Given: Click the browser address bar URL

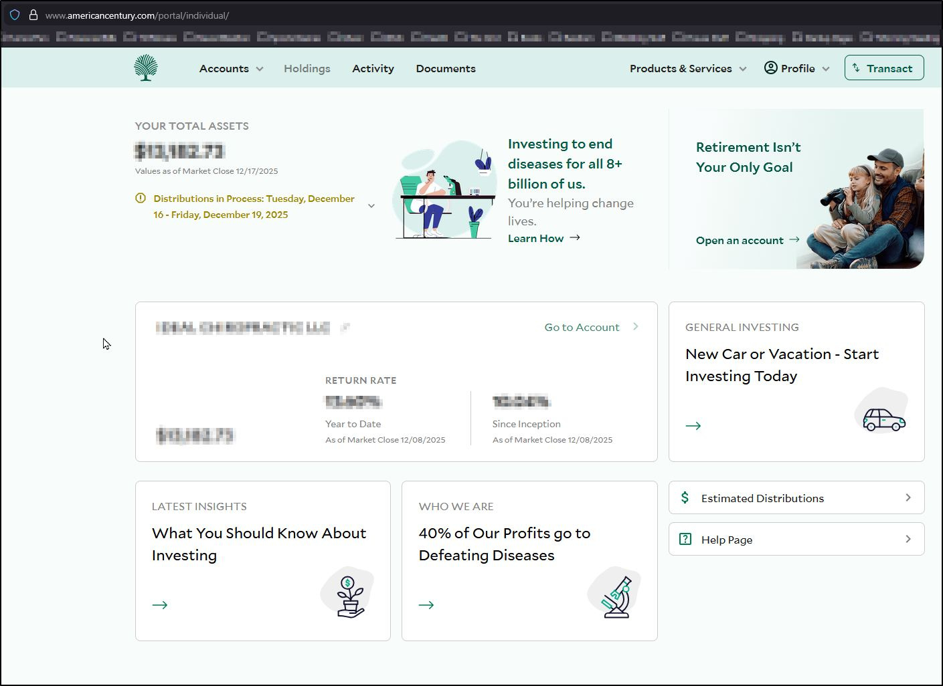Looking at the screenshot, I should click(x=137, y=15).
